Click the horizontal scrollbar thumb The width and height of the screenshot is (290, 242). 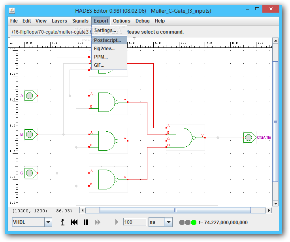click(175, 210)
